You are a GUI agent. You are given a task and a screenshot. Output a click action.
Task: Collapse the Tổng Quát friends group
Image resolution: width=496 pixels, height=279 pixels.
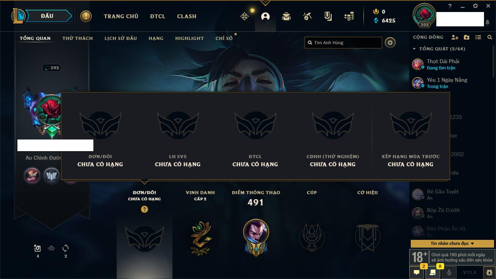coord(414,49)
